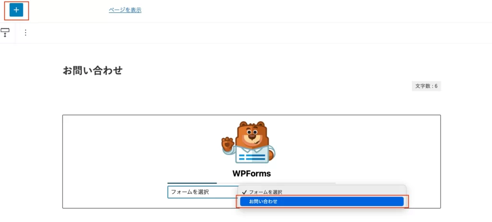This screenshot has width=492, height=222.
Task: Click the お問い合わせ page title field
Action: click(x=93, y=71)
